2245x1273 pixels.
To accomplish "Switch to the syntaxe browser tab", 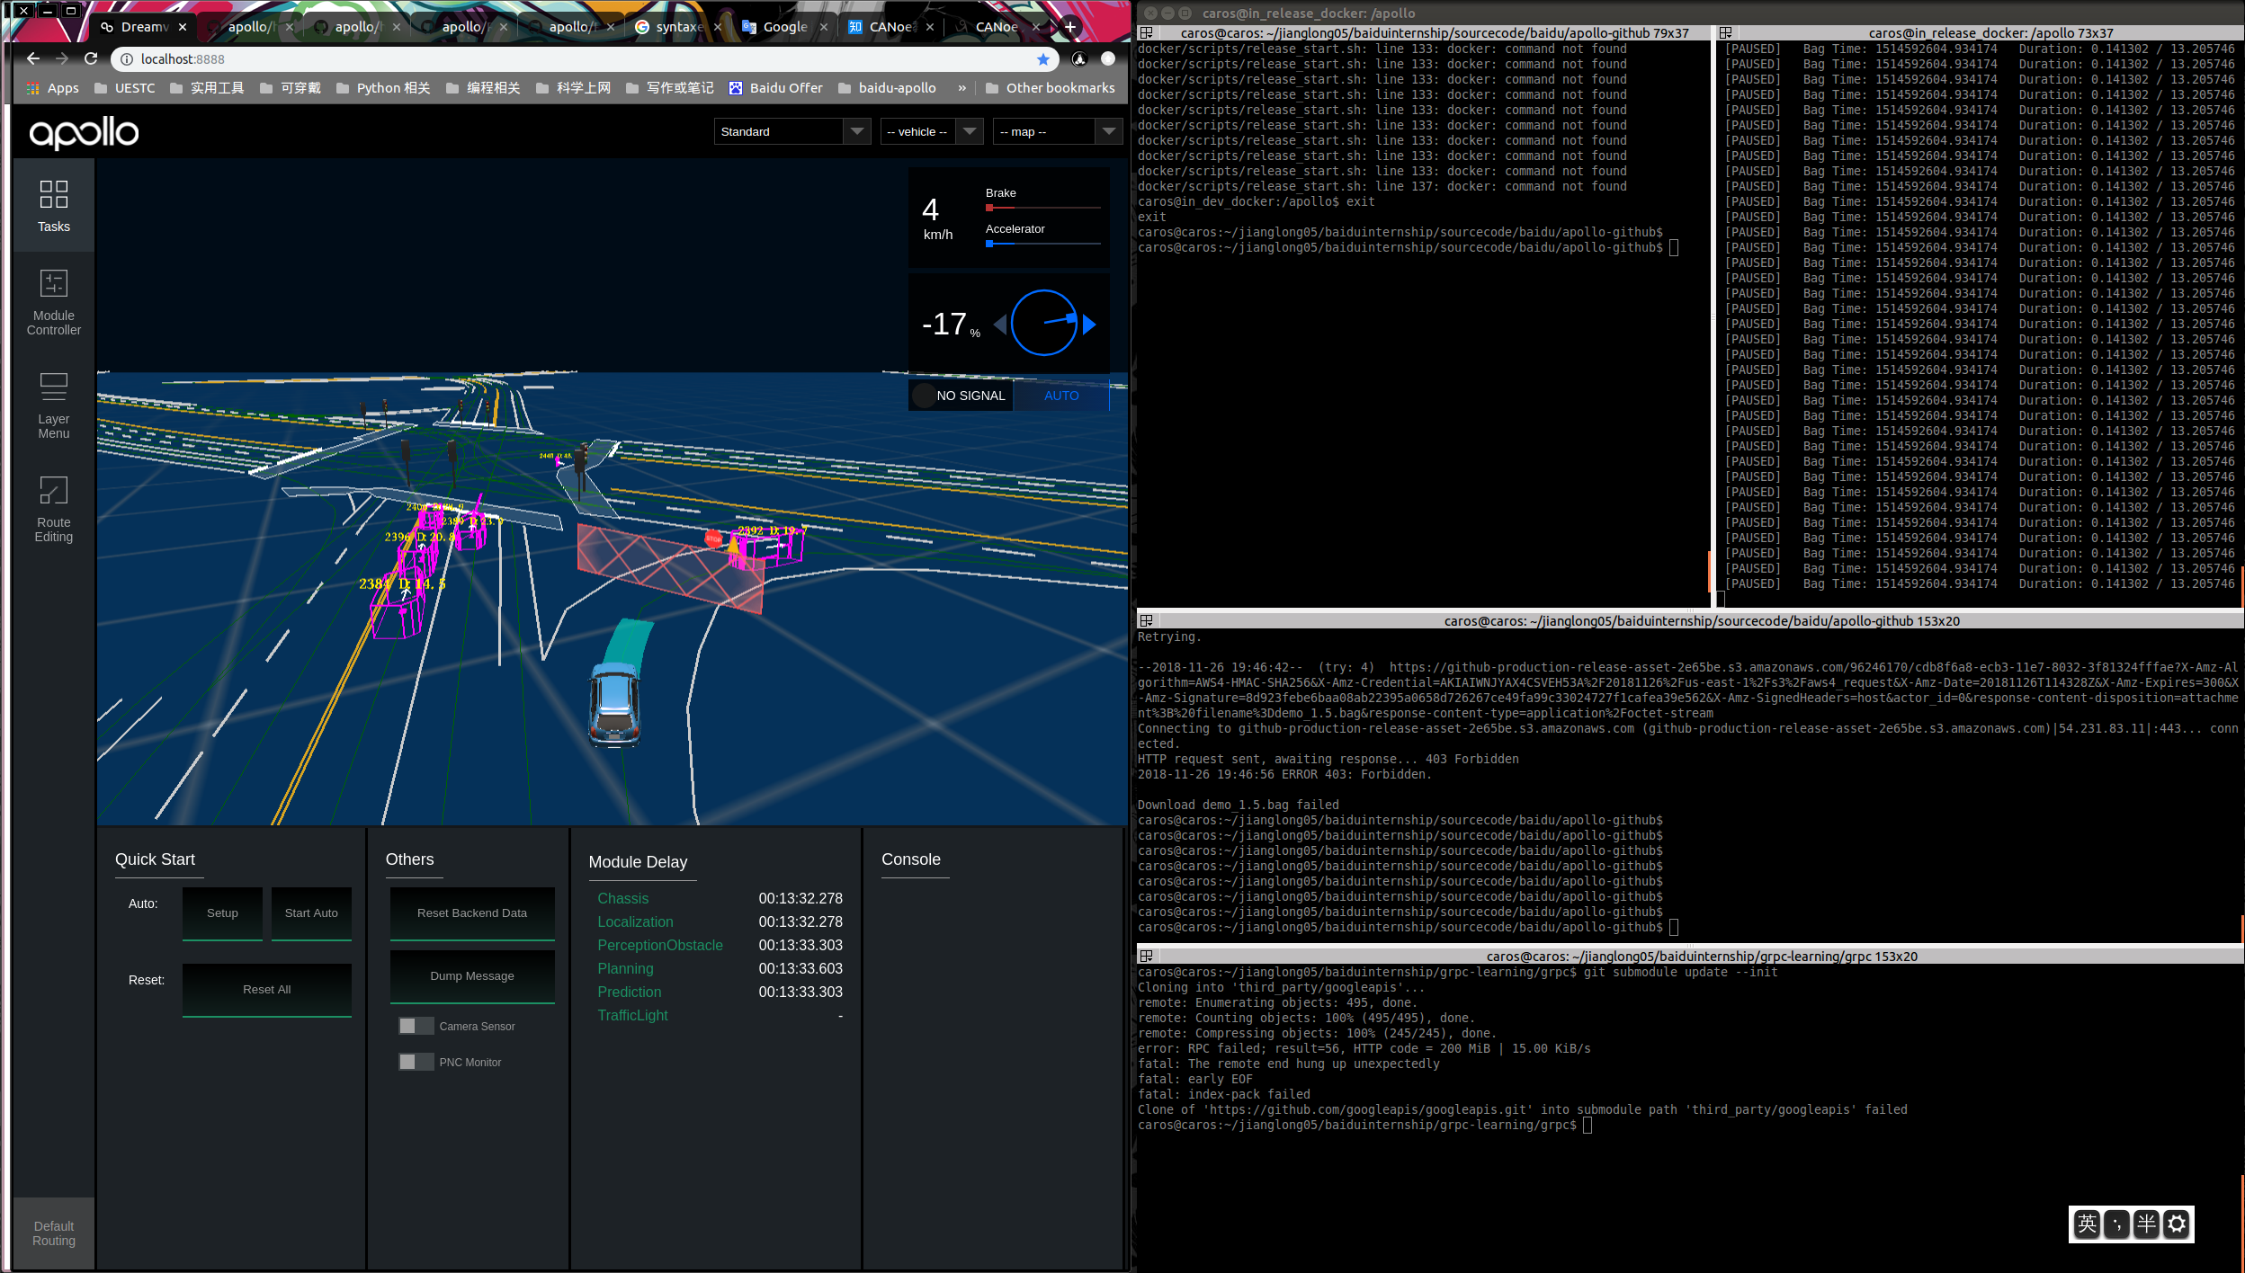I will coord(678,27).
